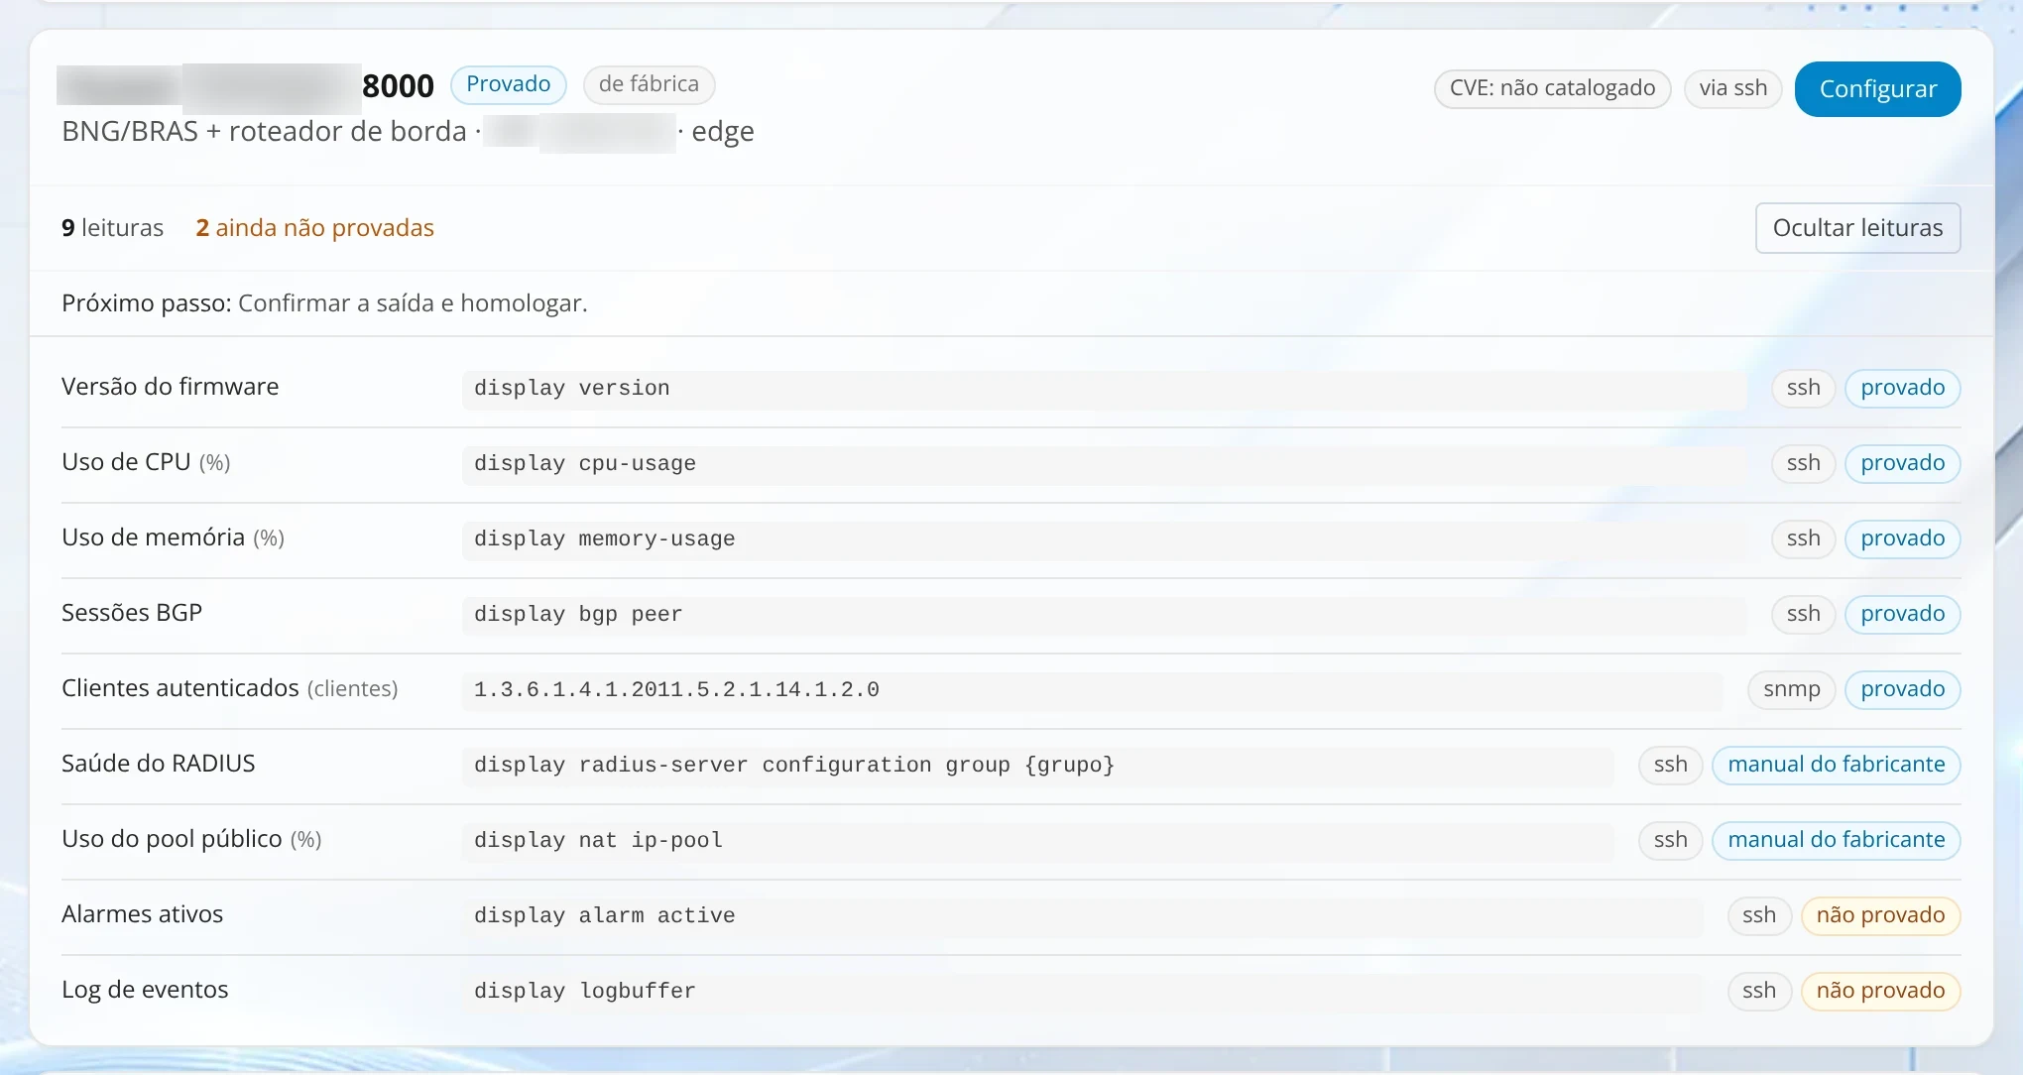Screen dimensions: 2023x1075
Task: Click the snmp protocol tag
Action: 1791,689
